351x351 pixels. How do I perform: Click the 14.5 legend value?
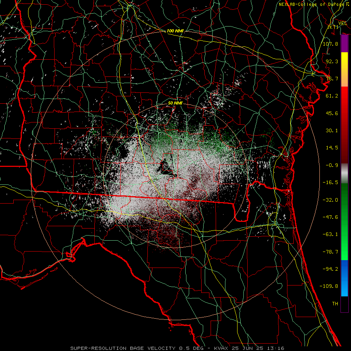coord(332,148)
